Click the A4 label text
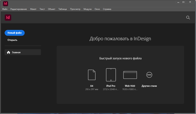196x114 pixels. pos(92,86)
